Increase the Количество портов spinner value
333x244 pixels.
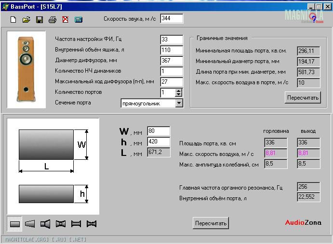point(179,90)
